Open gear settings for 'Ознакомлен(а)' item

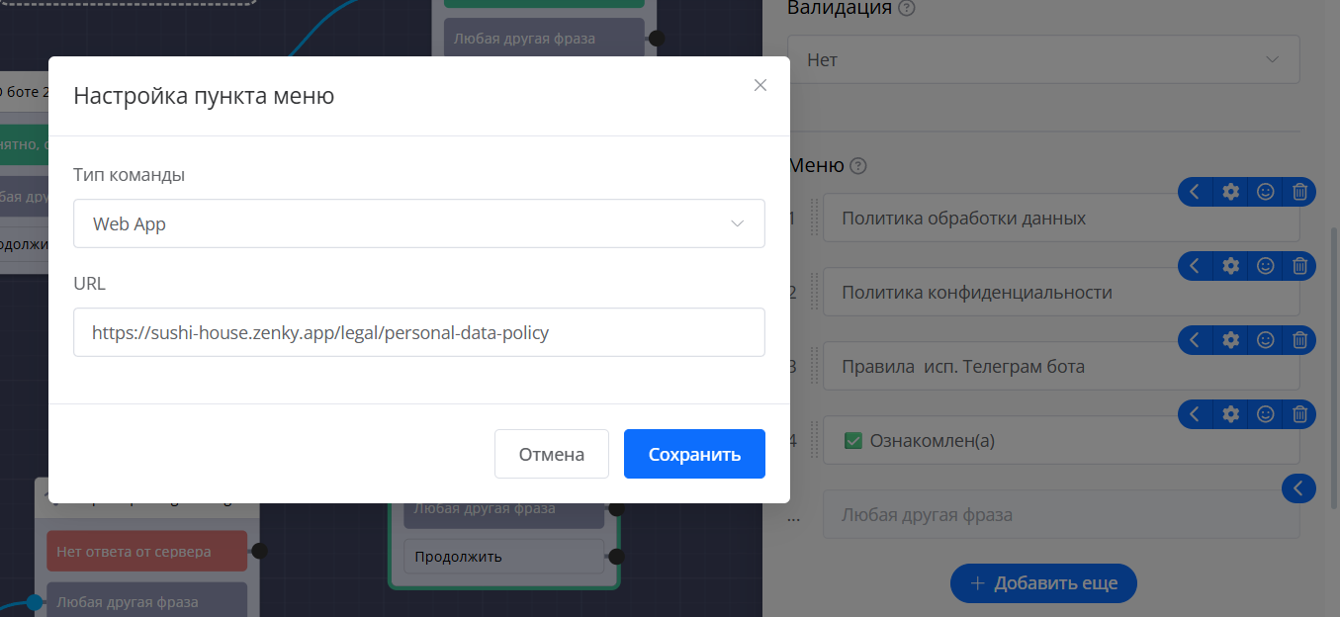pos(1230,414)
